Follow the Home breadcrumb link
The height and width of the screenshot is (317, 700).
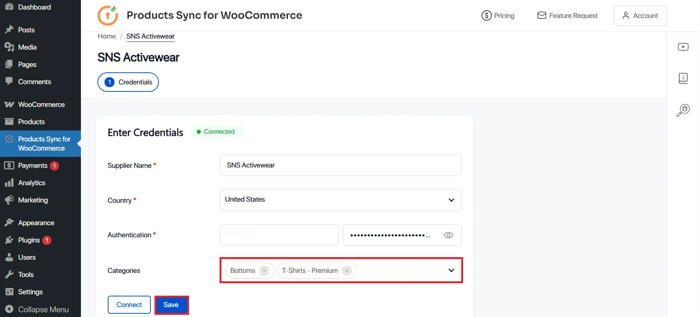pyautogui.click(x=107, y=36)
